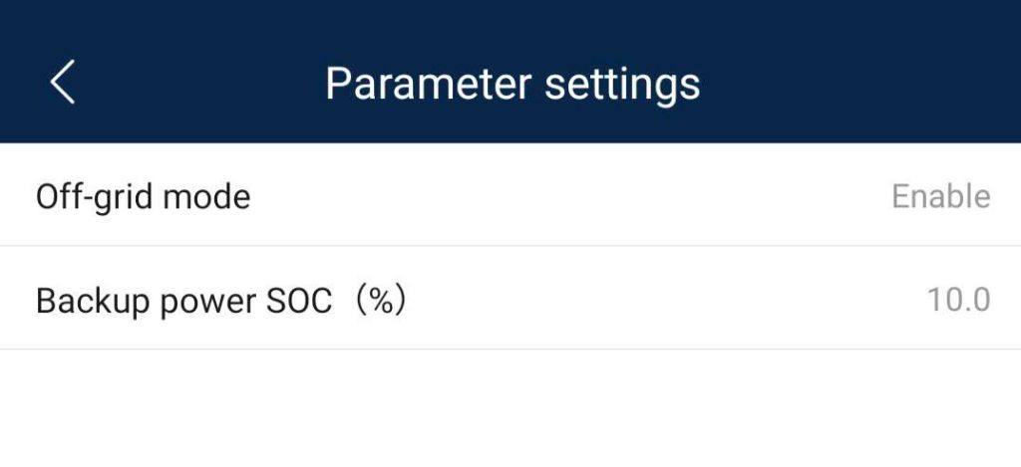Click the word settings in the header
This screenshot has height=467, width=1021.
(x=622, y=86)
